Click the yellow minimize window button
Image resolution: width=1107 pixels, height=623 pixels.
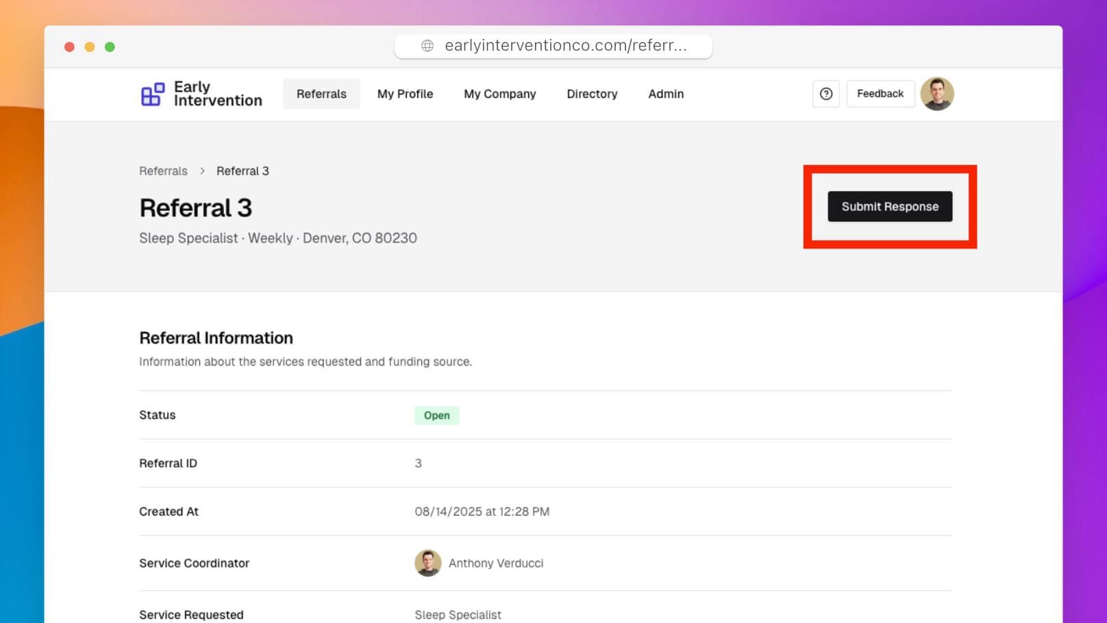point(90,47)
